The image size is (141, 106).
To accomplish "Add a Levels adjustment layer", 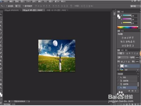I will 125,38.
